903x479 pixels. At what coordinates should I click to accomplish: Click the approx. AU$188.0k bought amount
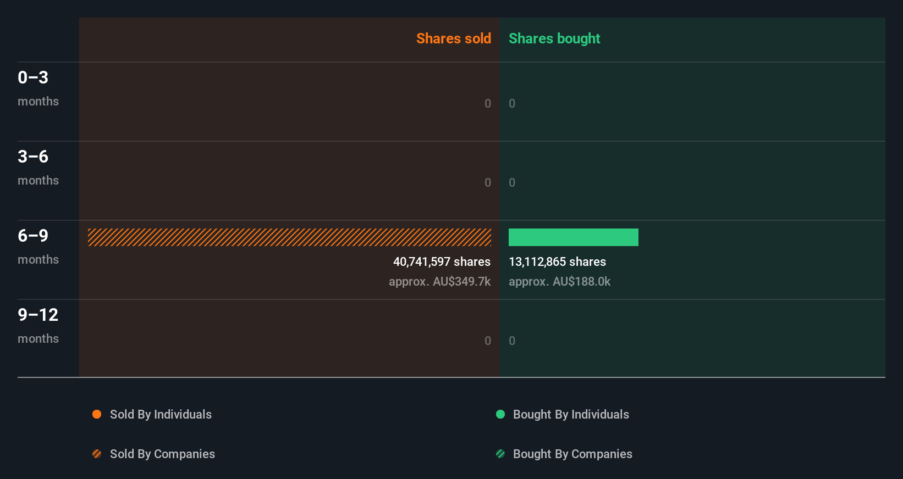click(559, 282)
